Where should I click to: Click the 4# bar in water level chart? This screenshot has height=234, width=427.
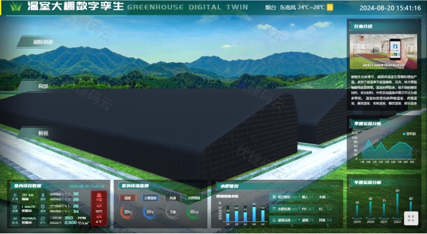coord(254,214)
